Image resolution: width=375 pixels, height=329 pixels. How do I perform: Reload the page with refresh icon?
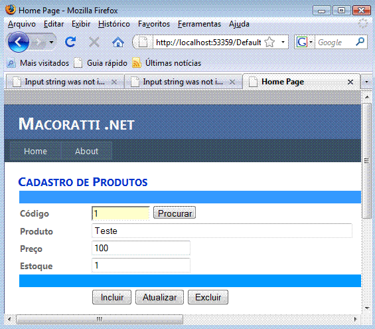[70, 42]
